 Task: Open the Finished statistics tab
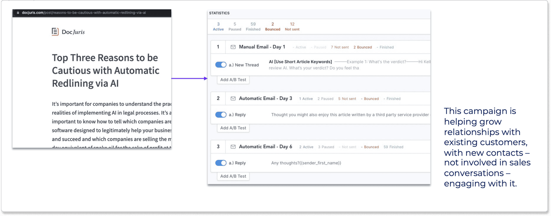click(253, 27)
